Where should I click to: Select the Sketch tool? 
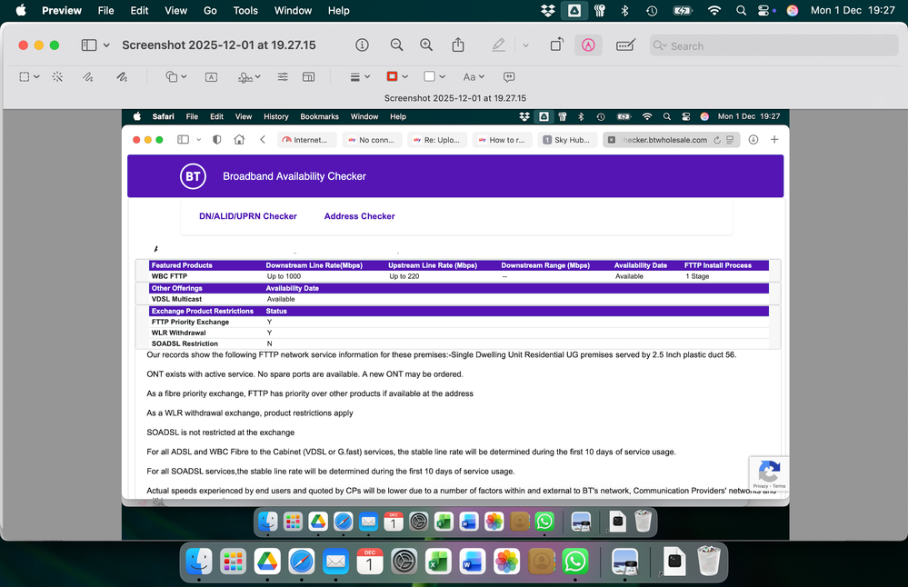point(88,76)
